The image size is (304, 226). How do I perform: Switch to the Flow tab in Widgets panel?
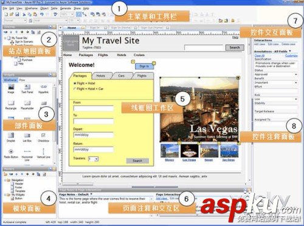tap(22, 80)
